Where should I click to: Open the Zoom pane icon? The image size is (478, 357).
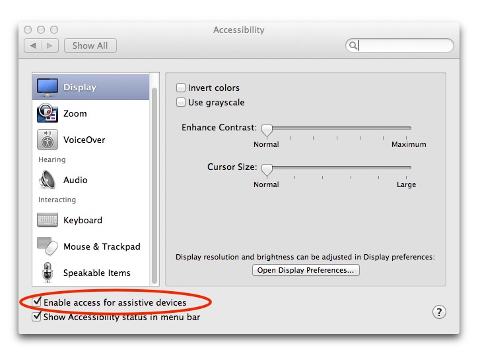[x=48, y=113]
